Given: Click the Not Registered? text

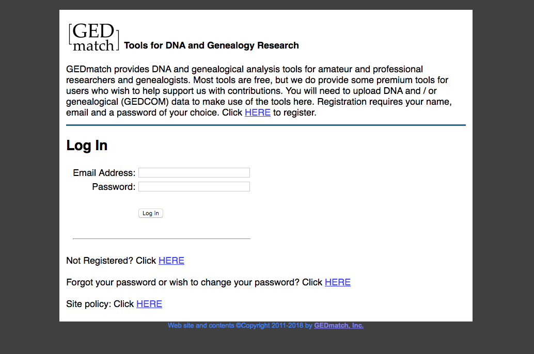Looking at the screenshot, I should (x=100, y=261).
